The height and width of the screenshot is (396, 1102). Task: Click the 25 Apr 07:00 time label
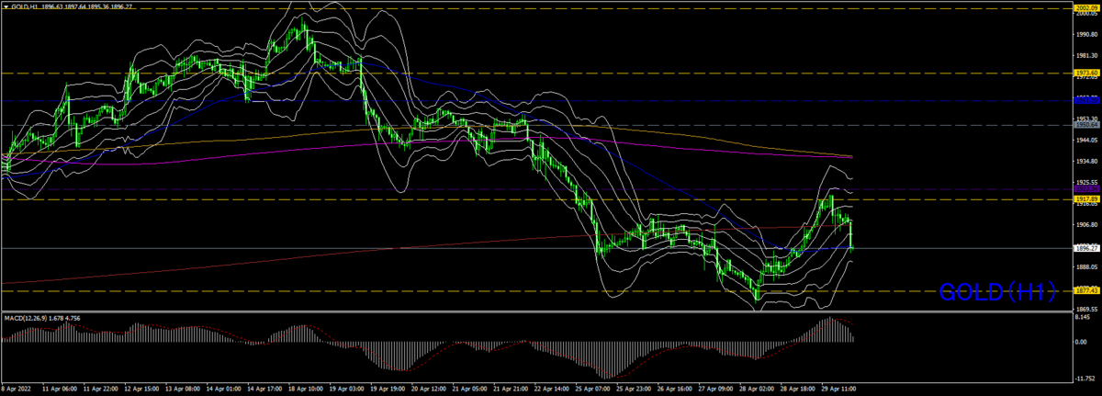pos(593,390)
